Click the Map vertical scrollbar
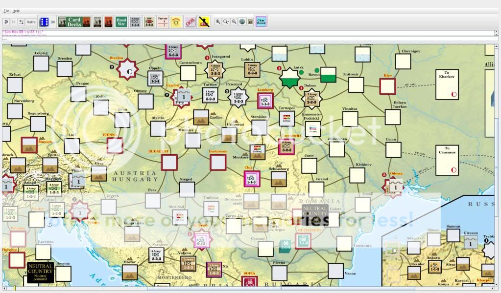This screenshot has height=293, width=501. click(x=496, y=165)
